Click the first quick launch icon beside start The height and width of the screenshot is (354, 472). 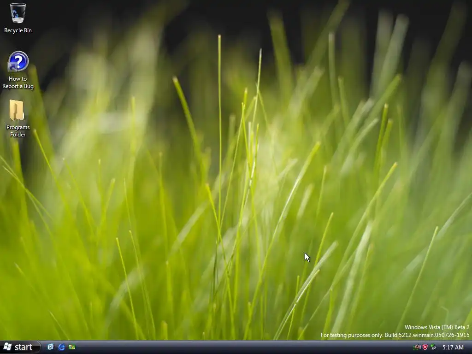point(51,347)
